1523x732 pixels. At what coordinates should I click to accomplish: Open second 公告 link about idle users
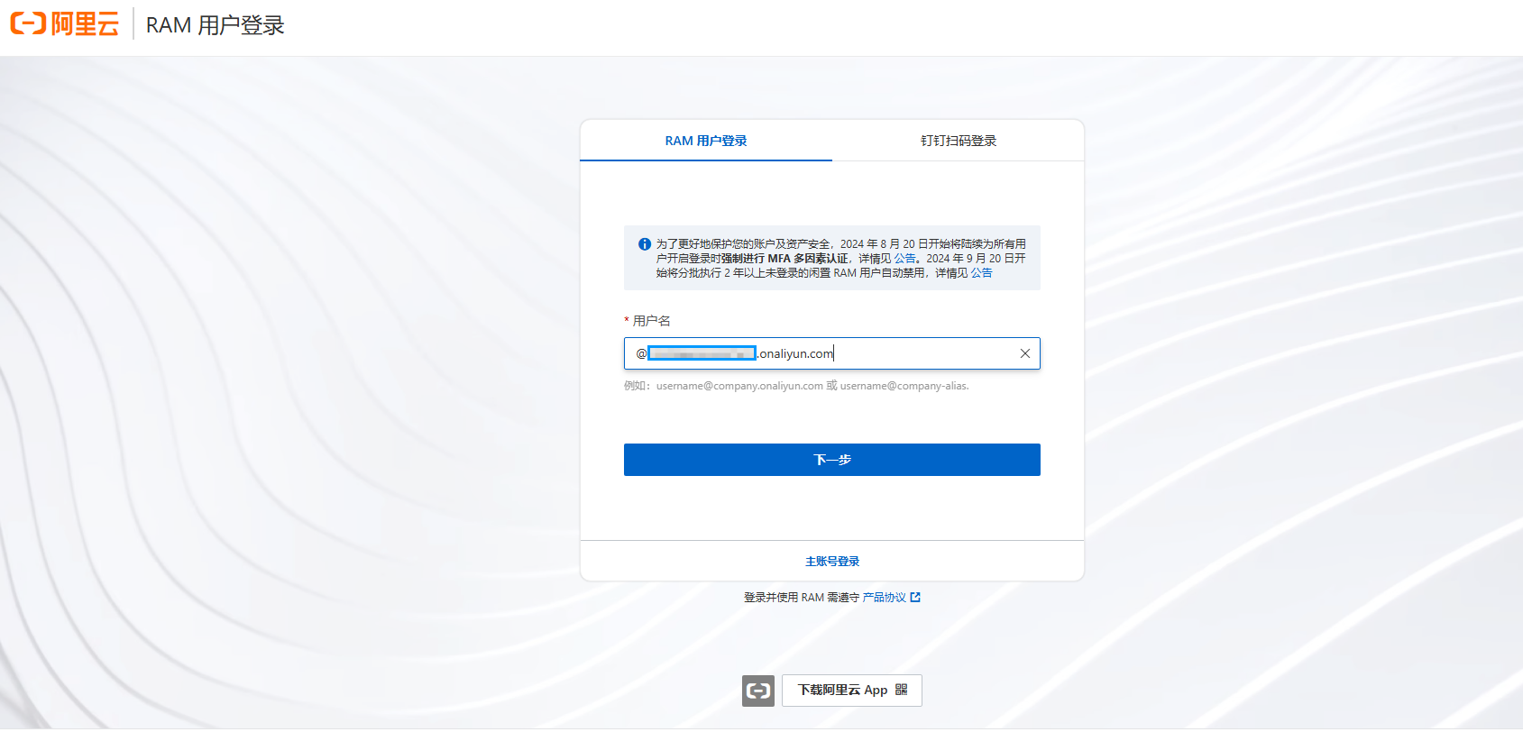981,273
